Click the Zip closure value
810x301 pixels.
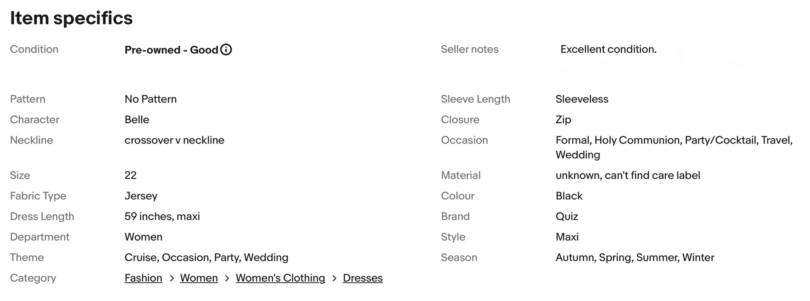[x=563, y=120]
